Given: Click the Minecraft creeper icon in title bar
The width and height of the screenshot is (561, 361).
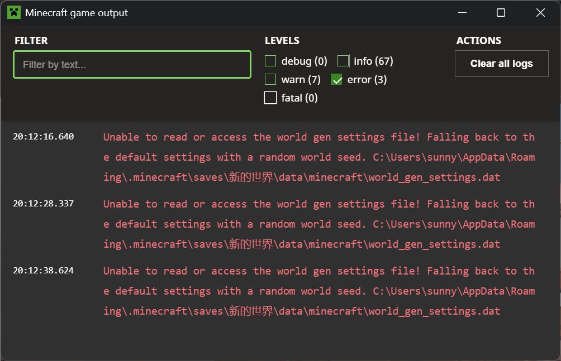Looking at the screenshot, I should pos(13,12).
